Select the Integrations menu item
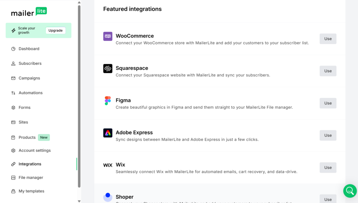This screenshot has height=203, width=358. [x=30, y=164]
